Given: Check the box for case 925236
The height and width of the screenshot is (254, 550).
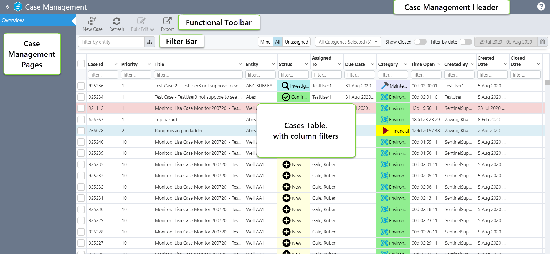Looking at the screenshot, I should (x=81, y=86).
